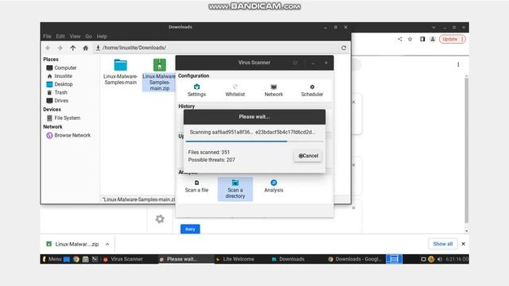Viewport: 509px width, 286px height.
Task: Click the workspace switcher on taskbar
Action: pos(394,259)
